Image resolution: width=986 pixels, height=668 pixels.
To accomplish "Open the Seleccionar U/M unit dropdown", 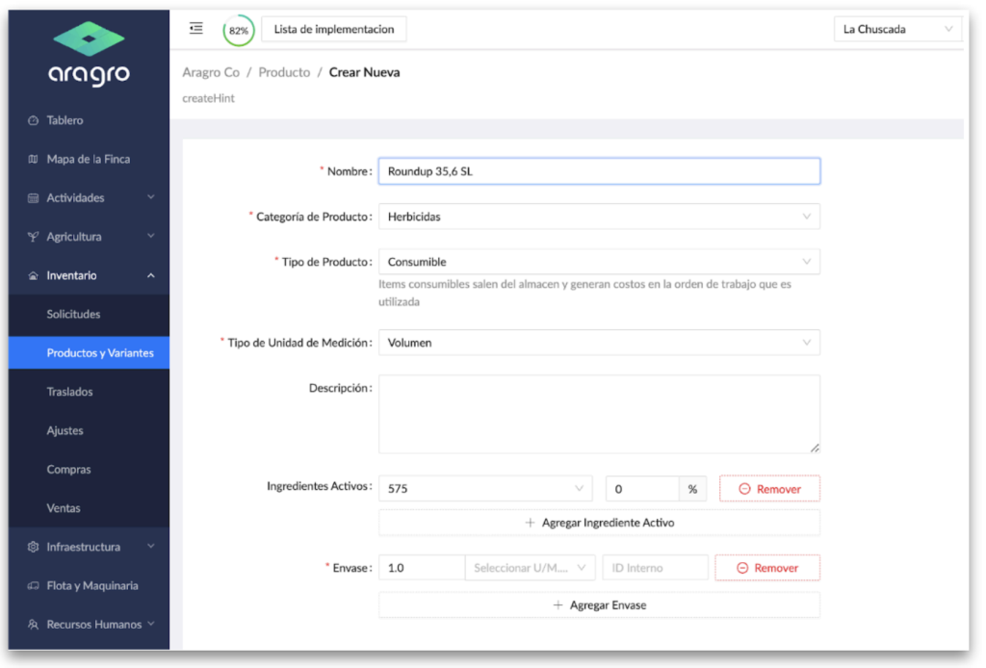I will click(x=531, y=568).
